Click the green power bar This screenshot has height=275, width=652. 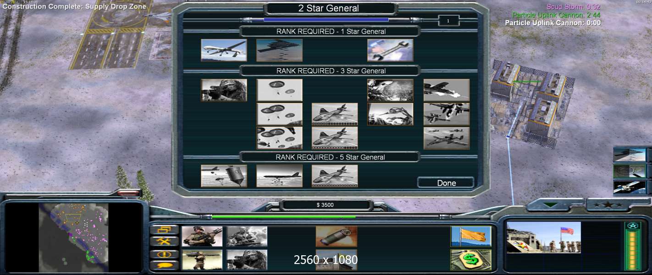tap(283, 217)
